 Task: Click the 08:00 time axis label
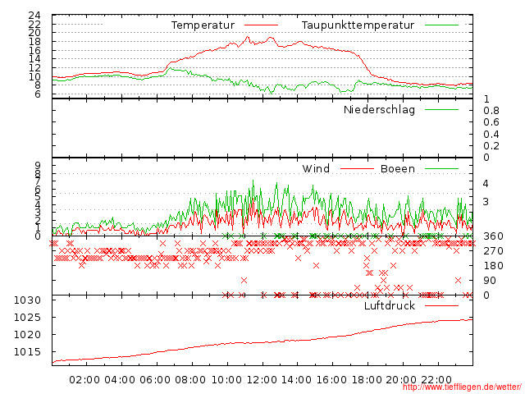click(190, 380)
